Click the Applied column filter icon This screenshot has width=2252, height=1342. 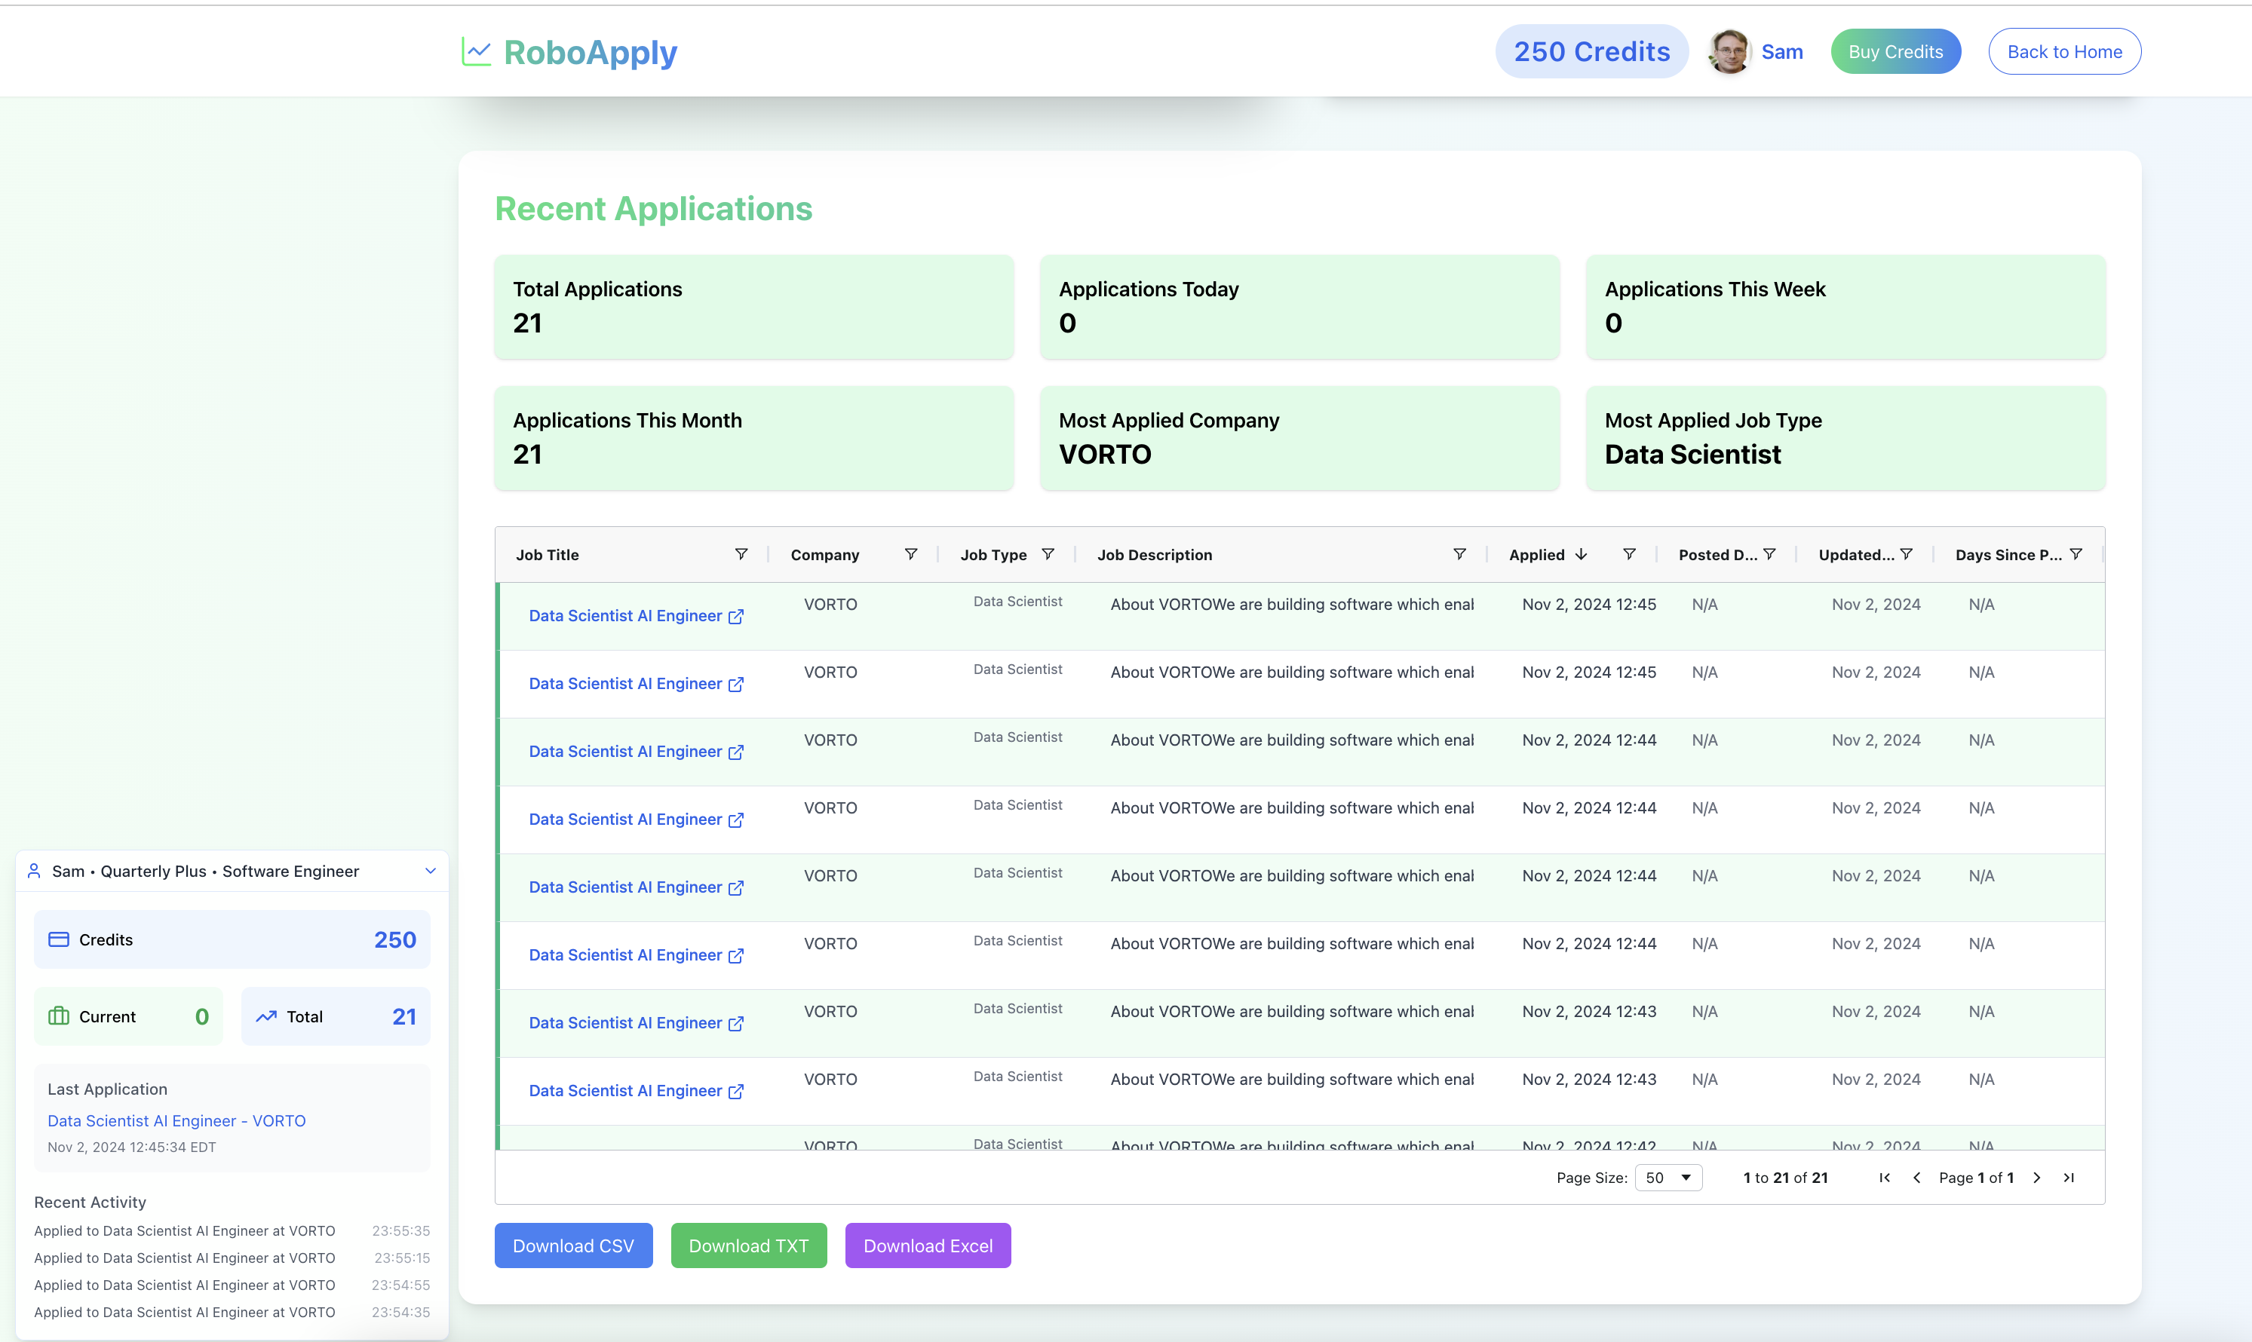coord(1629,554)
